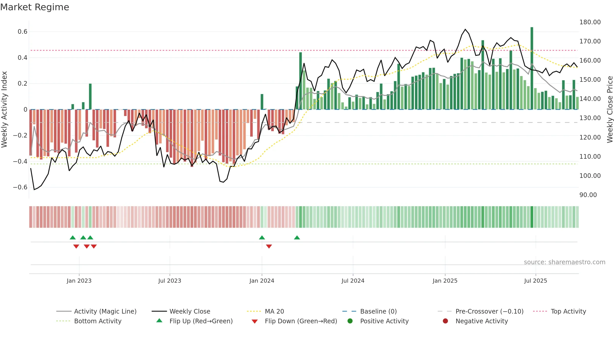The height and width of the screenshot is (345, 614).
Task: Toggle the Pre-Crossover (−0.10) legend entry
Action: 480,311
